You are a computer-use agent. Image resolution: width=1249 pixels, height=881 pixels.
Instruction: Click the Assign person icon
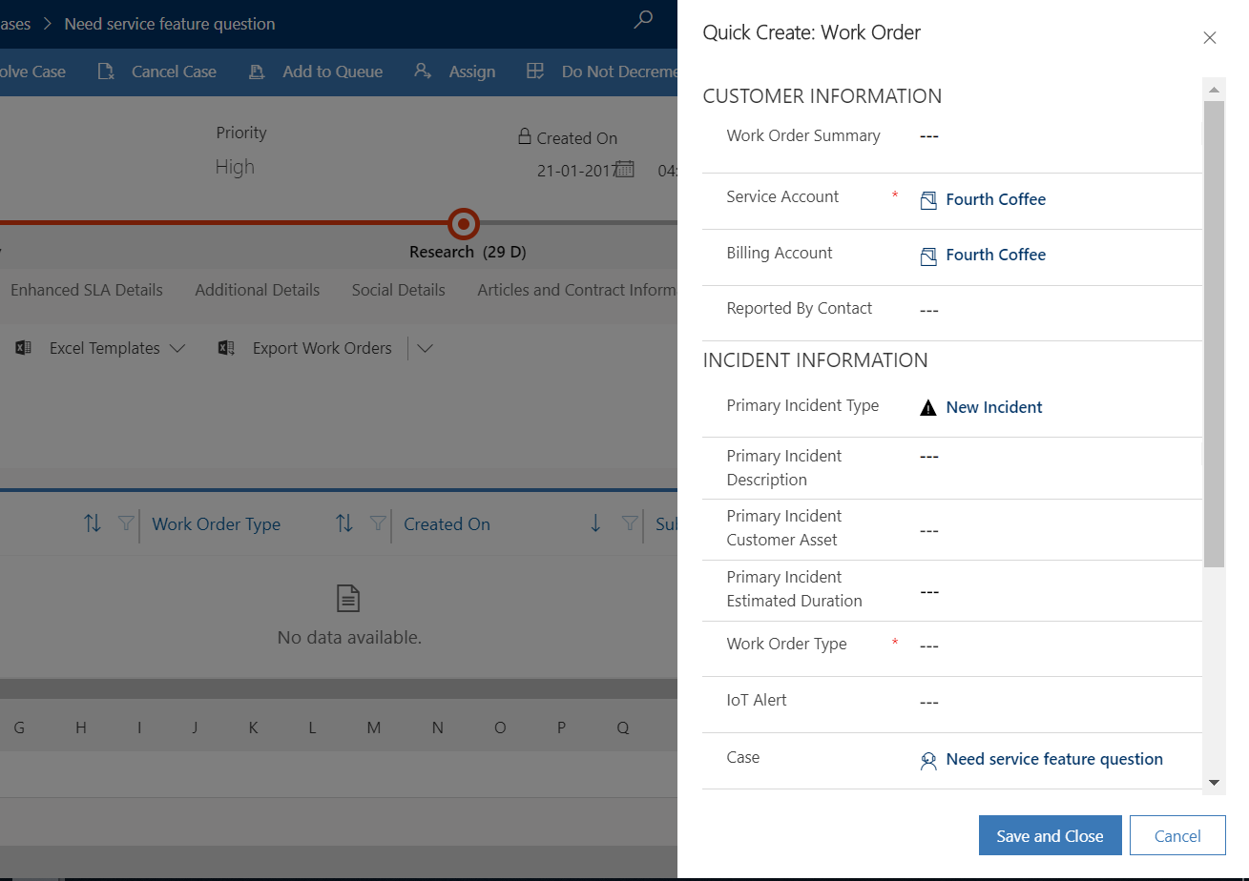[x=423, y=72]
